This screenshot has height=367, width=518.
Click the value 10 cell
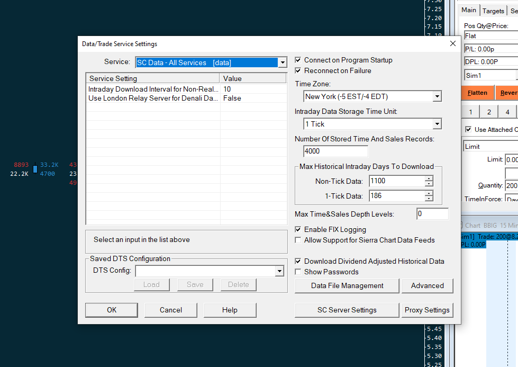(x=253, y=89)
